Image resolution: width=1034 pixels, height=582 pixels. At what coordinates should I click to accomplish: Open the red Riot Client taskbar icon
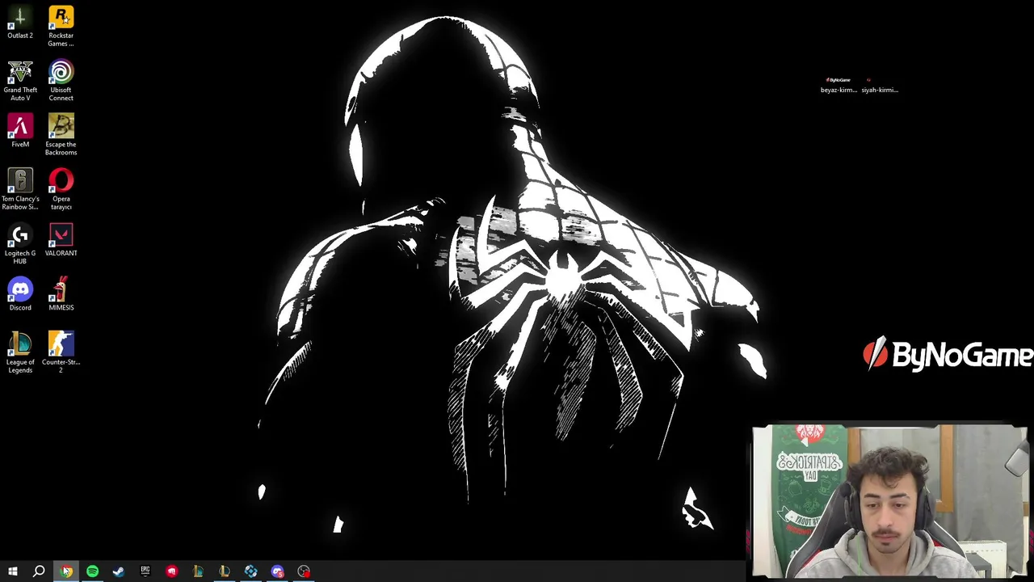pos(171,571)
